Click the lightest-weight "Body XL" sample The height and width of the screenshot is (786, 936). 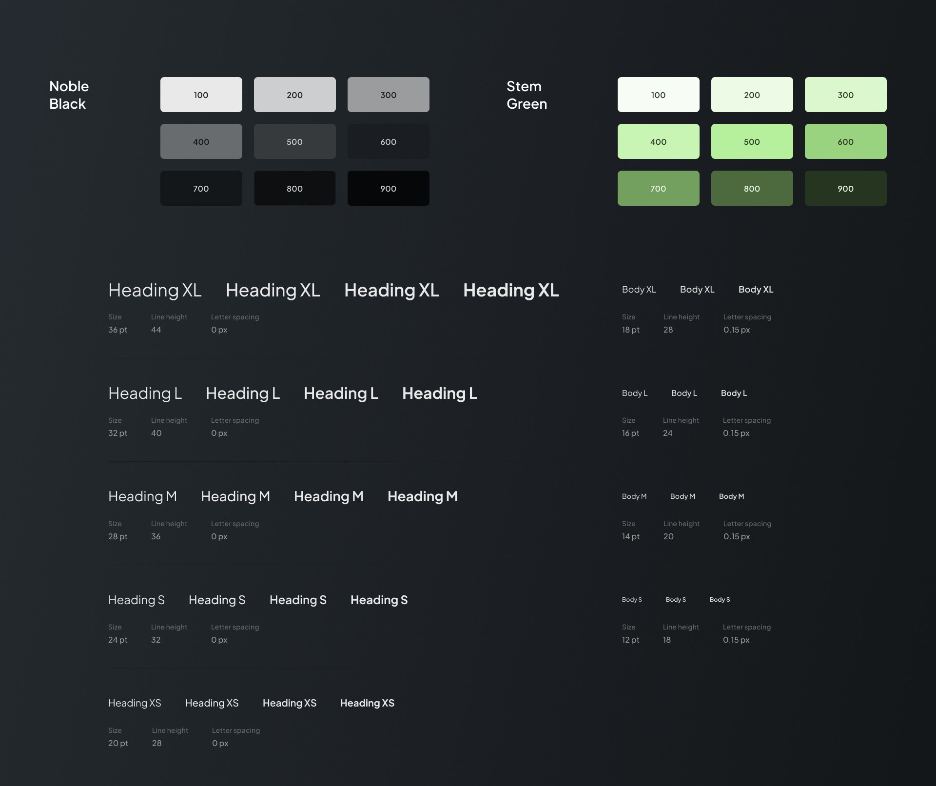[x=639, y=290]
